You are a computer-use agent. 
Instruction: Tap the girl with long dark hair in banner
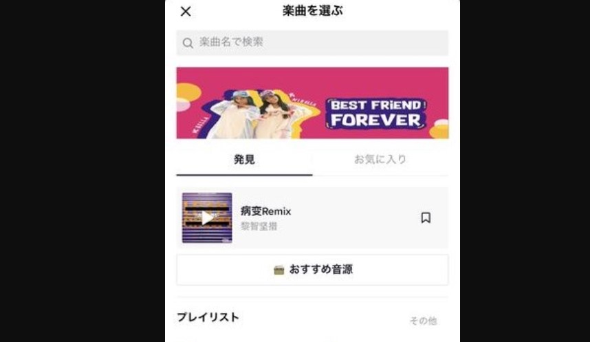[274, 115]
